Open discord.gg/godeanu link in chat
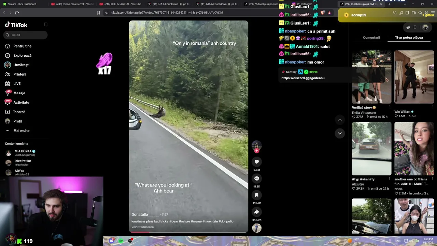437x246 pixels. pyautogui.click(x=303, y=78)
